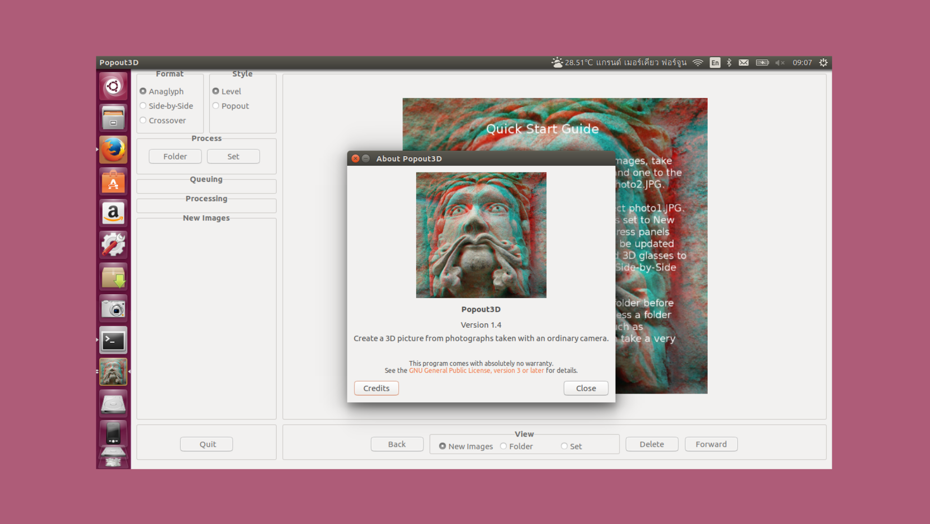Click the empty New Images list area
930x524 pixels.
pos(206,319)
